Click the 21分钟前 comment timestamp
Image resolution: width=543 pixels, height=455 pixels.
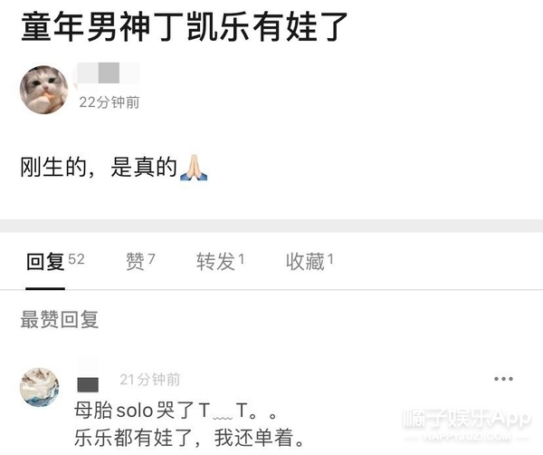pos(150,380)
